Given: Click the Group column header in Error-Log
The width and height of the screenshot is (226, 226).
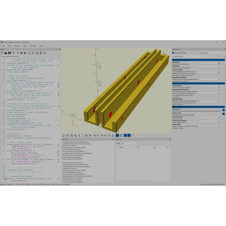Looking at the screenshot, I should 121,147.
